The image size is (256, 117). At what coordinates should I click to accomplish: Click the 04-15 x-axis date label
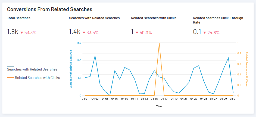(154, 99)
